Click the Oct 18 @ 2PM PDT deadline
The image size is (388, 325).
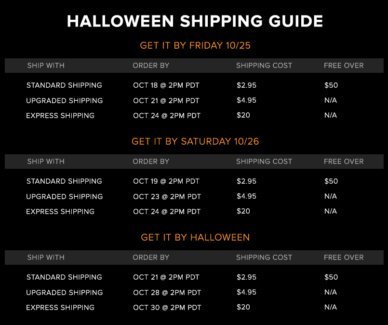[x=166, y=85]
